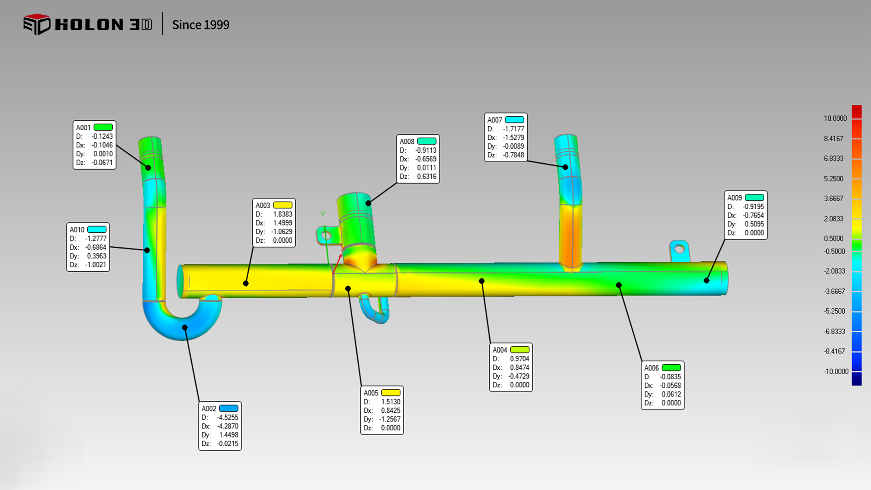Click the A002 blue color swatch
The height and width of the screenshot is (490, 871).
click(228, 409)
